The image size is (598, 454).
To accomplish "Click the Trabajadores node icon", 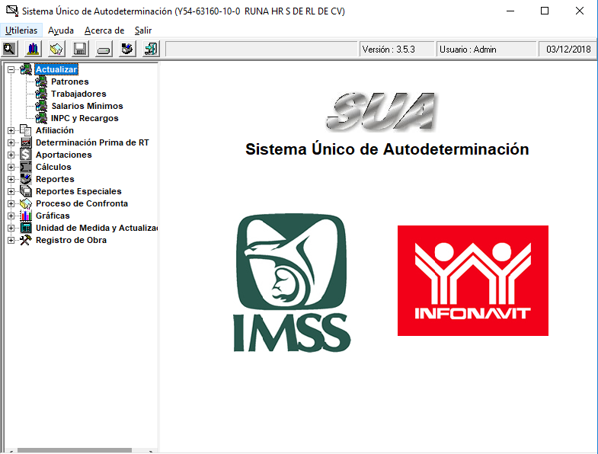I will coord(41,94).
